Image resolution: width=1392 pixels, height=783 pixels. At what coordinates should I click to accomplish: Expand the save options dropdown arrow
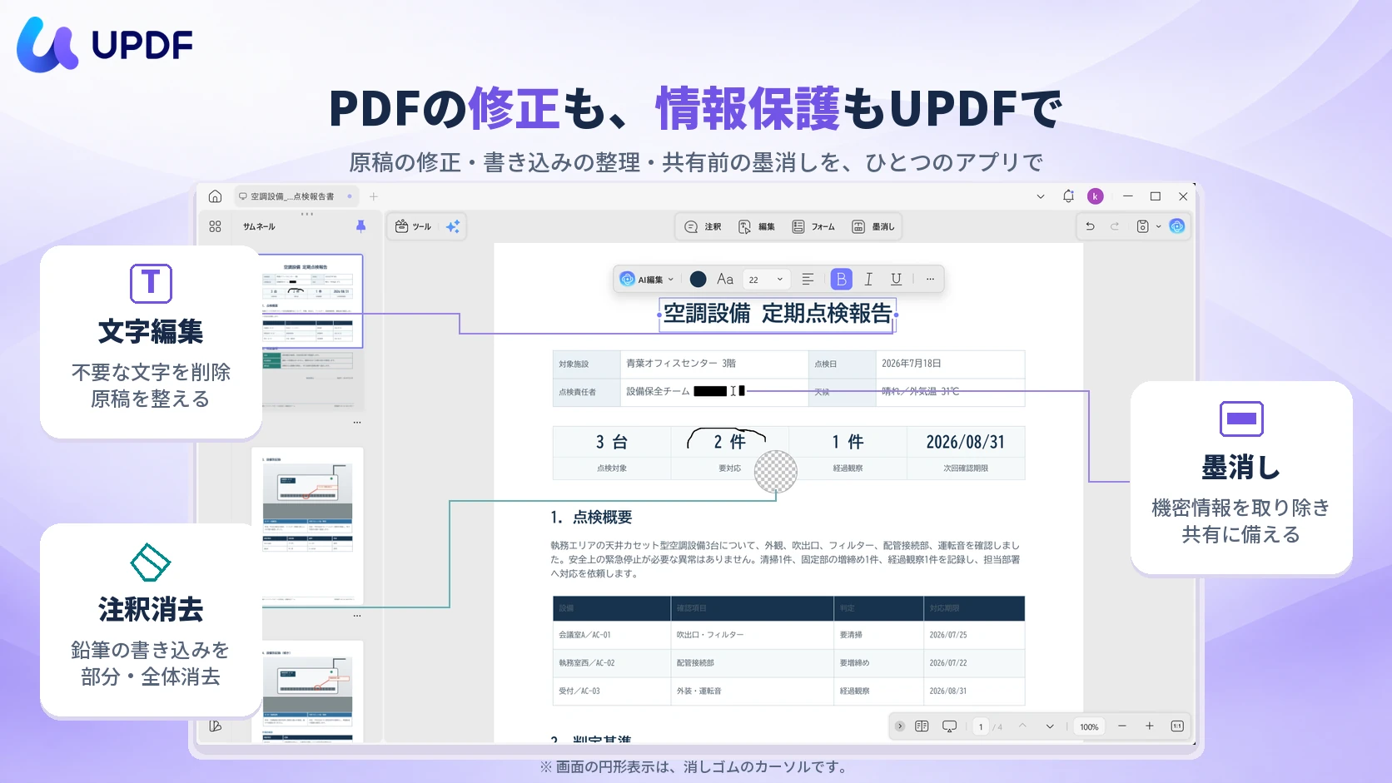[1158, 226]
